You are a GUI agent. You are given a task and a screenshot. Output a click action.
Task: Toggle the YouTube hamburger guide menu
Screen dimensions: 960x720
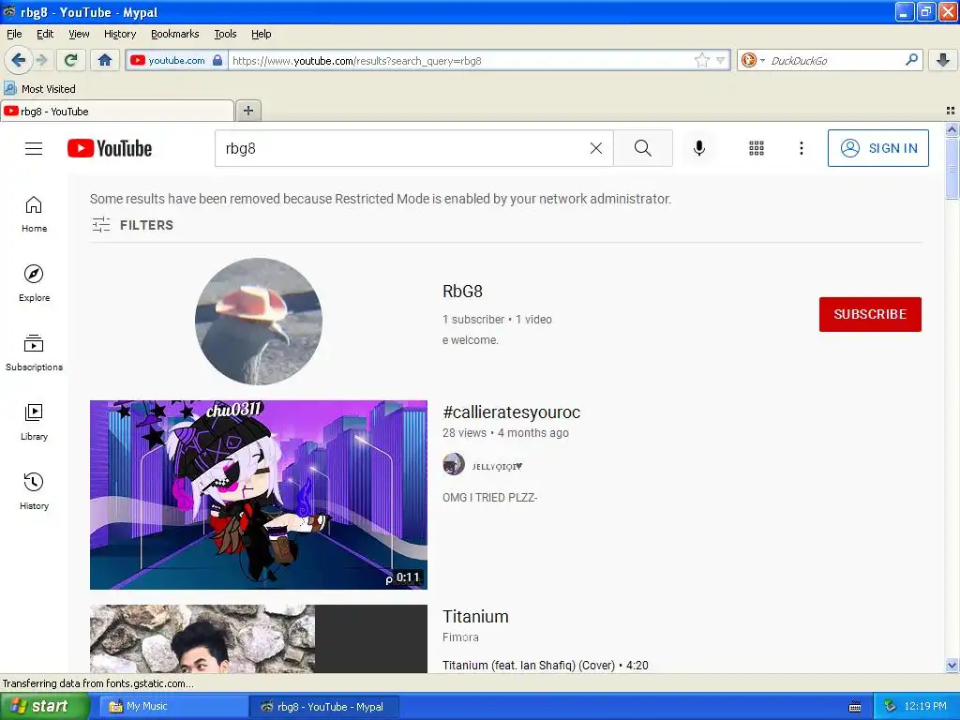tap(34, 148)
